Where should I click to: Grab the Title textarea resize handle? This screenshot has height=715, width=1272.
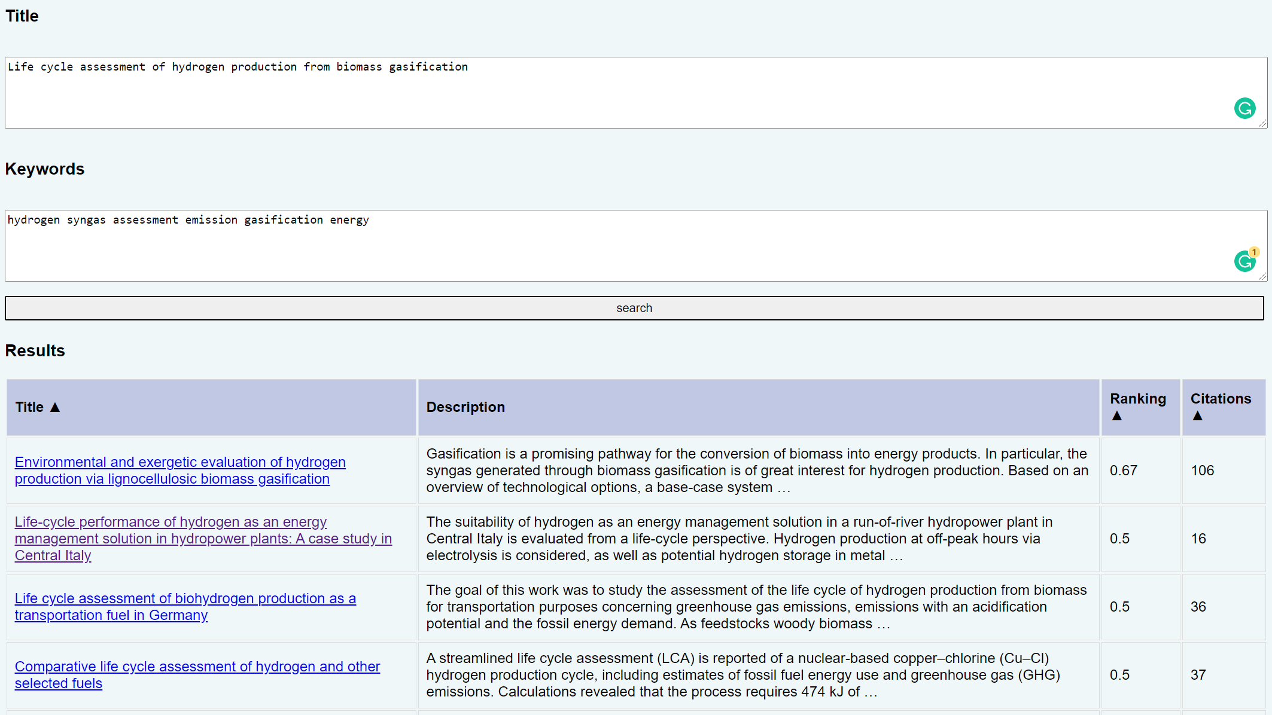tap(1262, 124)
